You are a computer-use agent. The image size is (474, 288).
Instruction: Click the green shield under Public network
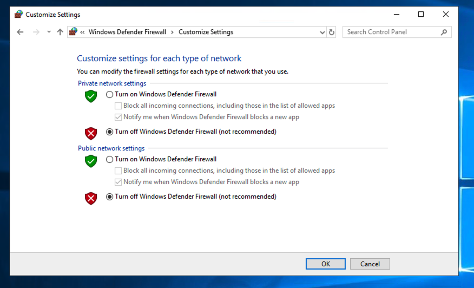tap(91, 161)
